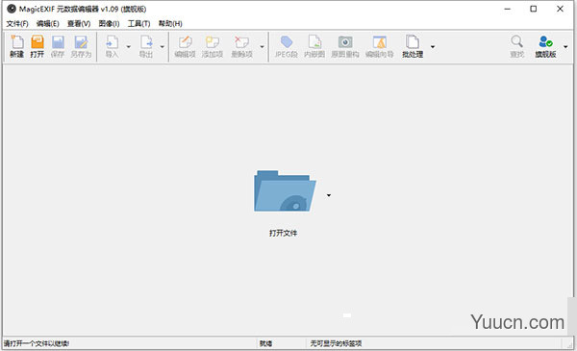The width and height of the screenshot is (577, 351).
Task: Click the large blue open-file folder icon
Action: pyautogui.click(x=285, y=190)
